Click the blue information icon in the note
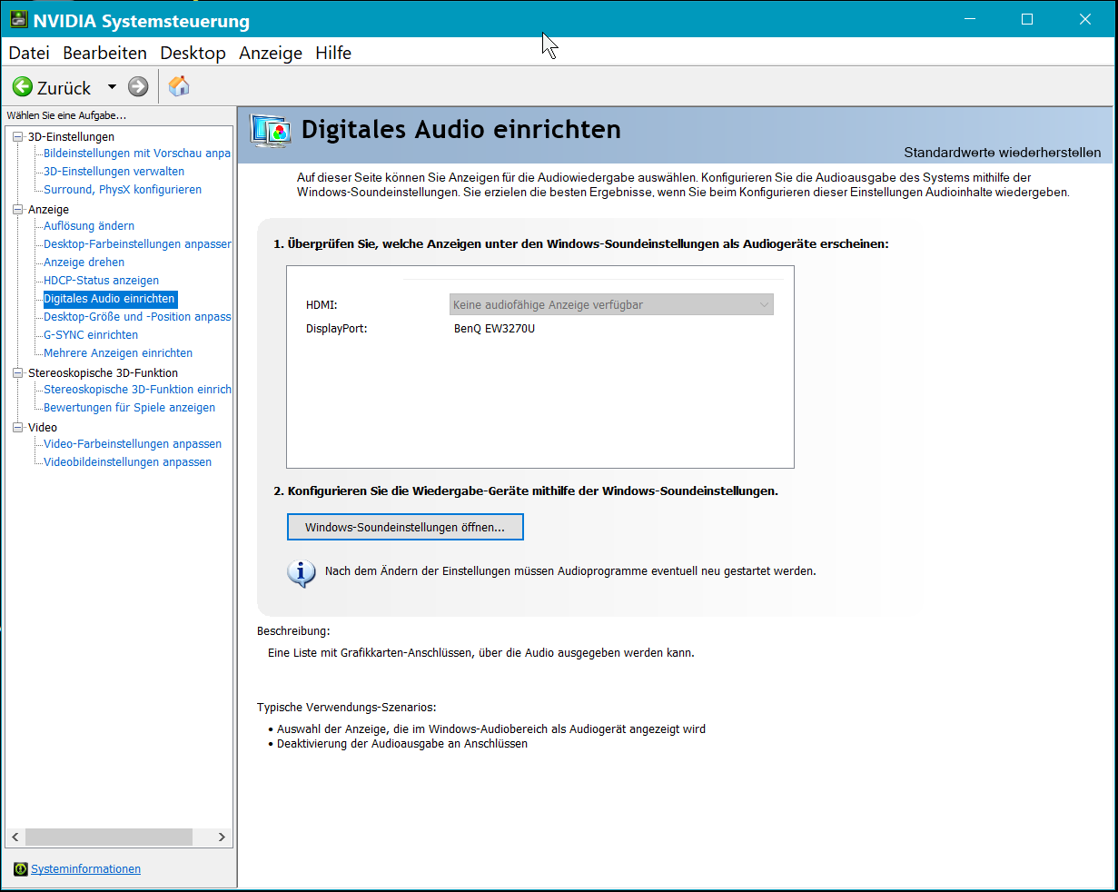Viewport: 1118px width, 892px height. tap(302, 573)
